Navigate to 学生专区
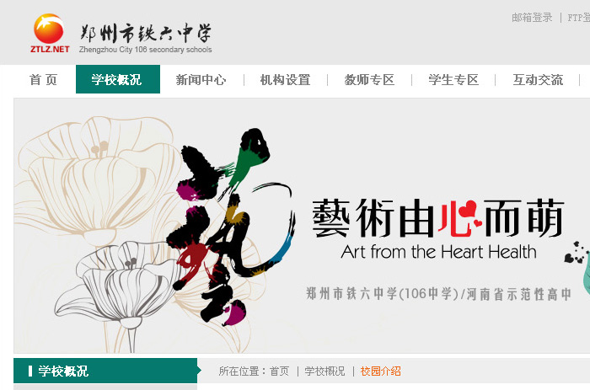This screenshot has height=390, width=590. 453,79
